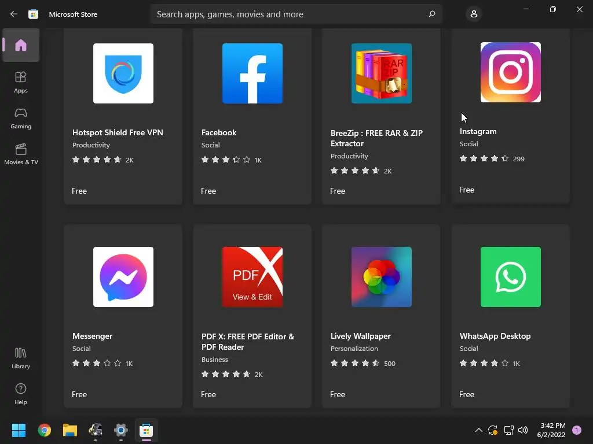Open the Help section in sidebar
The image size is (593, 444).
click(x=21, y=394)
